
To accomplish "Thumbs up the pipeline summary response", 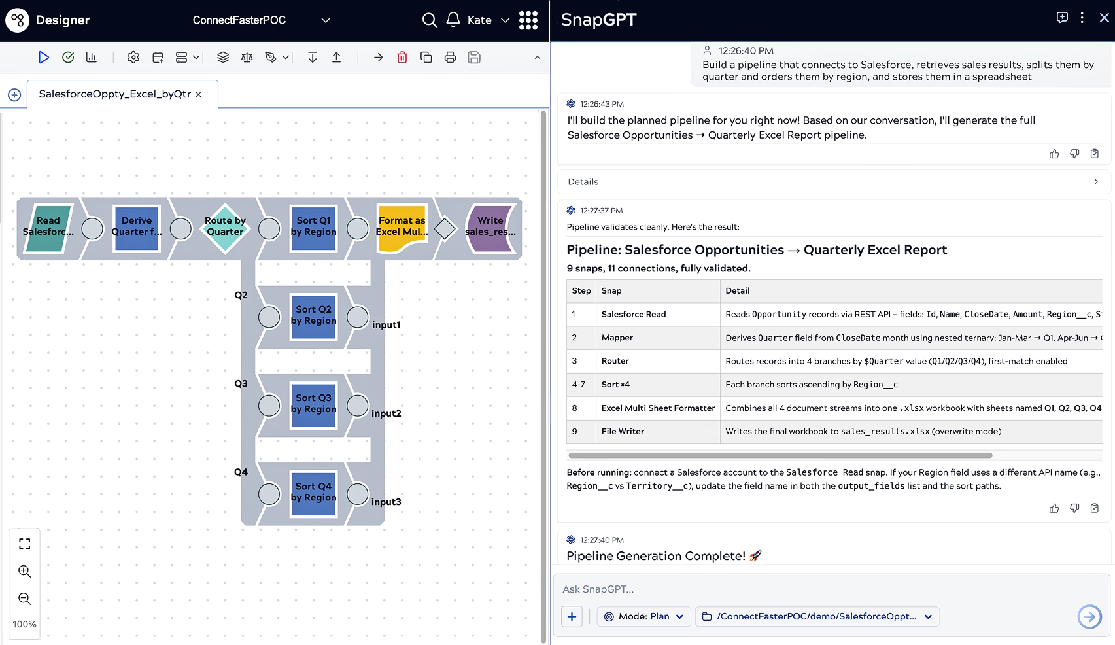I will coord(1054,508).
